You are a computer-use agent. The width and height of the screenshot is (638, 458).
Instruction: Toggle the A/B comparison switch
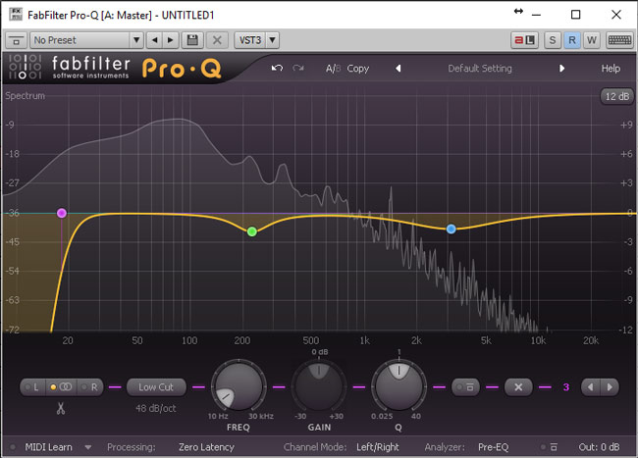(332, 69)
